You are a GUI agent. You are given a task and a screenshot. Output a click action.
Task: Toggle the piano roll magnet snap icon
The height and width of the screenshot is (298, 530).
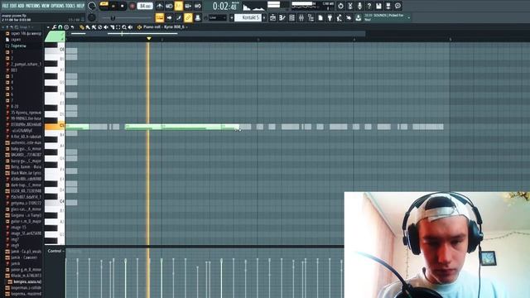[60, 27]
